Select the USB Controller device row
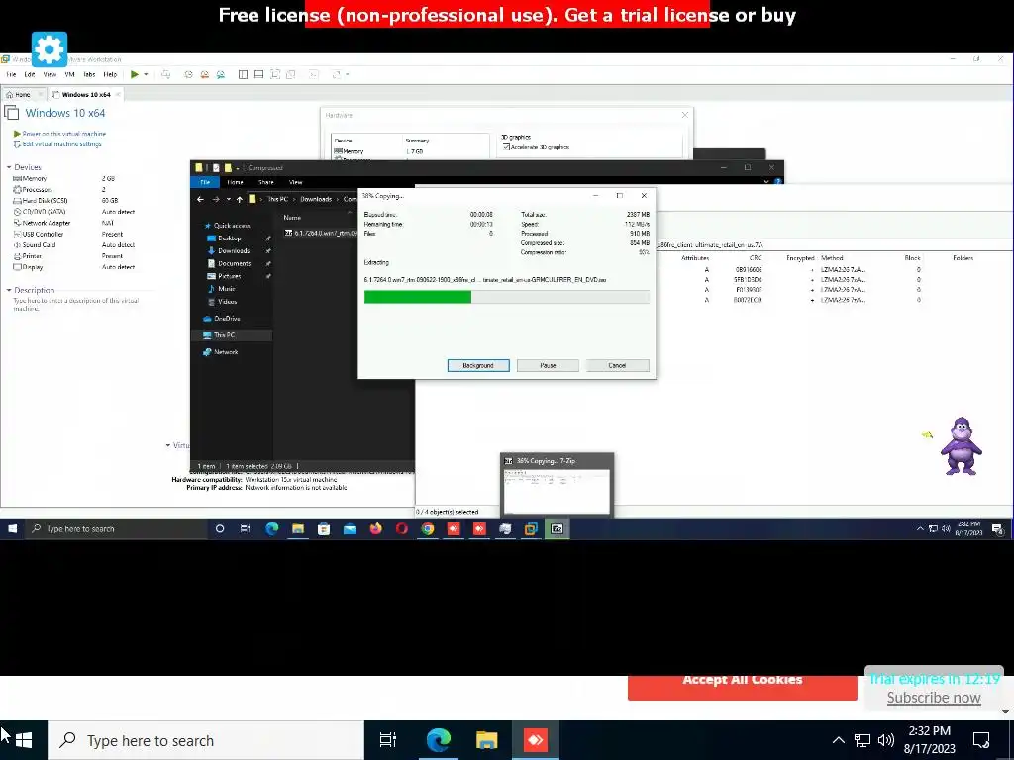The width and height of the screenshot is (1014, 760). tap(73, 234)
